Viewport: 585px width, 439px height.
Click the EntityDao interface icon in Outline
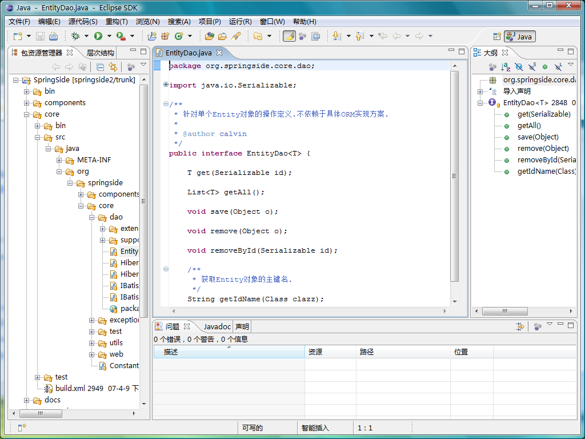click(492, 103)
